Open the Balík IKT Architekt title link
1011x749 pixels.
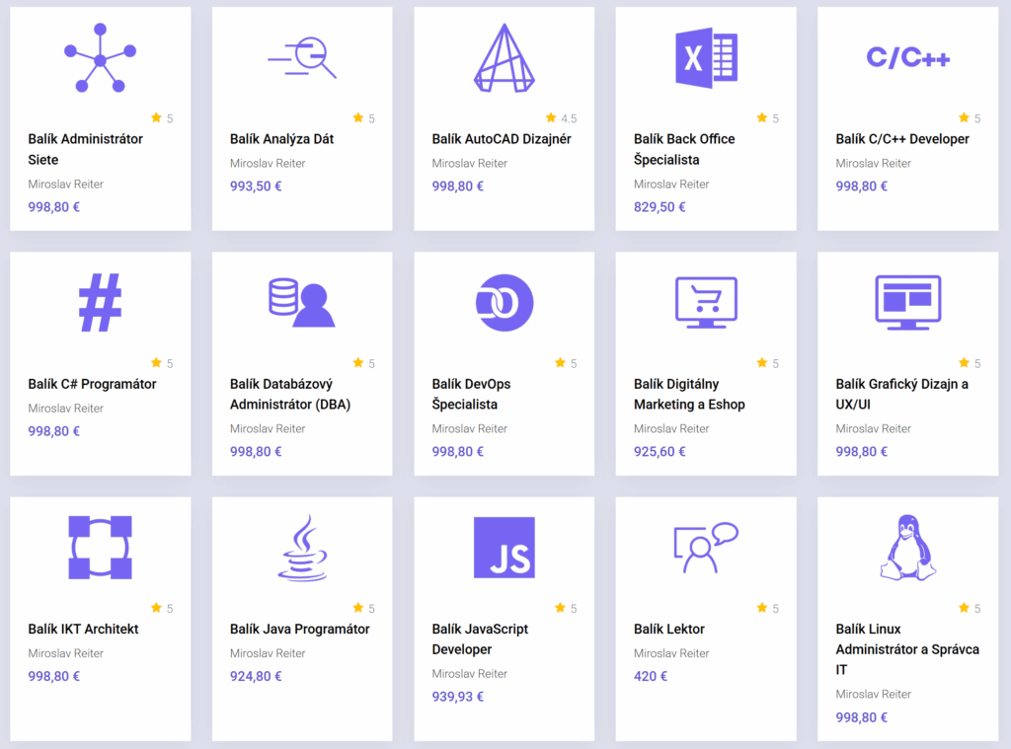point(83,629)
